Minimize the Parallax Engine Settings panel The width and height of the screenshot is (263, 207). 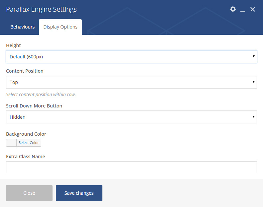tap(242, 10)
